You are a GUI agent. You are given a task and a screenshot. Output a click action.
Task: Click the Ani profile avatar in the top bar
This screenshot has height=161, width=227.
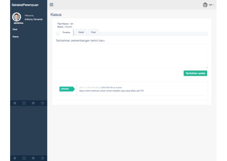tap(205, 5)
